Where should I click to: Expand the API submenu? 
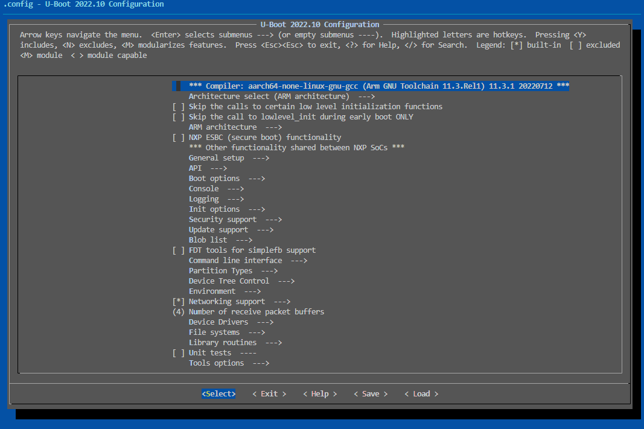pyautogui.click(x=208, y=168)
